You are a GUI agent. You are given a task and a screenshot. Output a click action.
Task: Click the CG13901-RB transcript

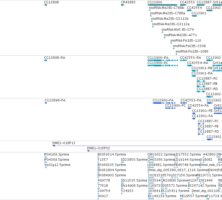(195, 71)
